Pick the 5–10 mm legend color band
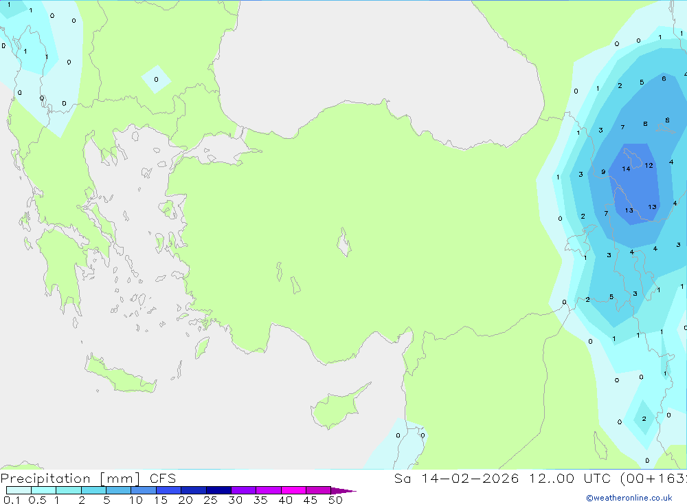 point(118,490)
